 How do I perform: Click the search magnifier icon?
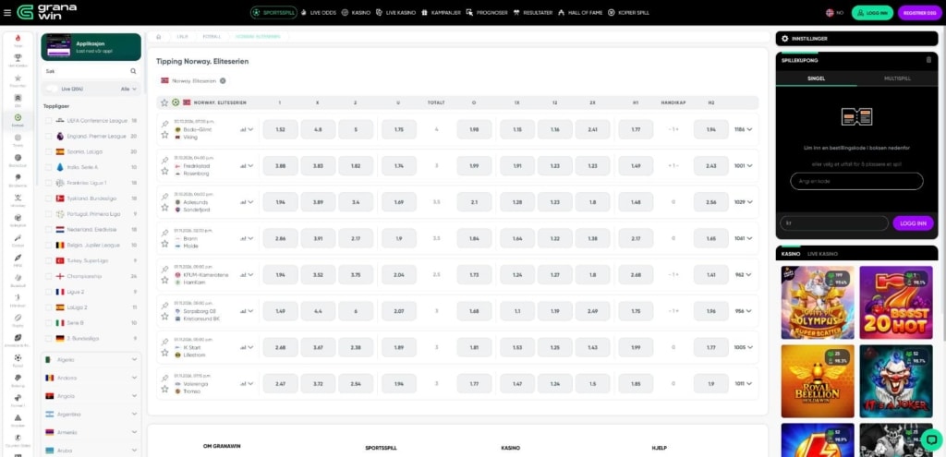[x=133, y=71]
